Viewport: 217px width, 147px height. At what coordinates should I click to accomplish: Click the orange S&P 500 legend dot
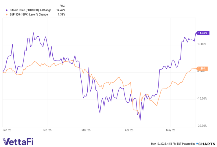click(x=3, y=14)
